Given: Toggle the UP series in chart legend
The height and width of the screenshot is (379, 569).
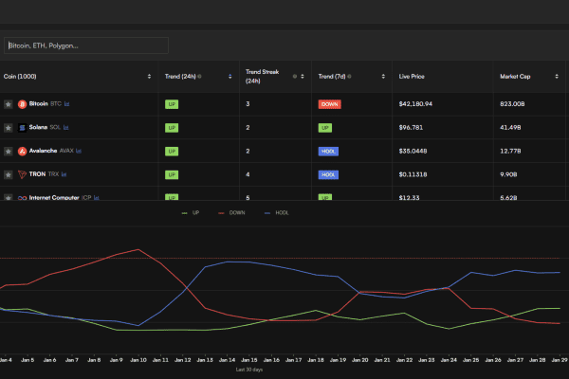Looking at the screenshot, I should pyautogui.click(x=191, y=213).
